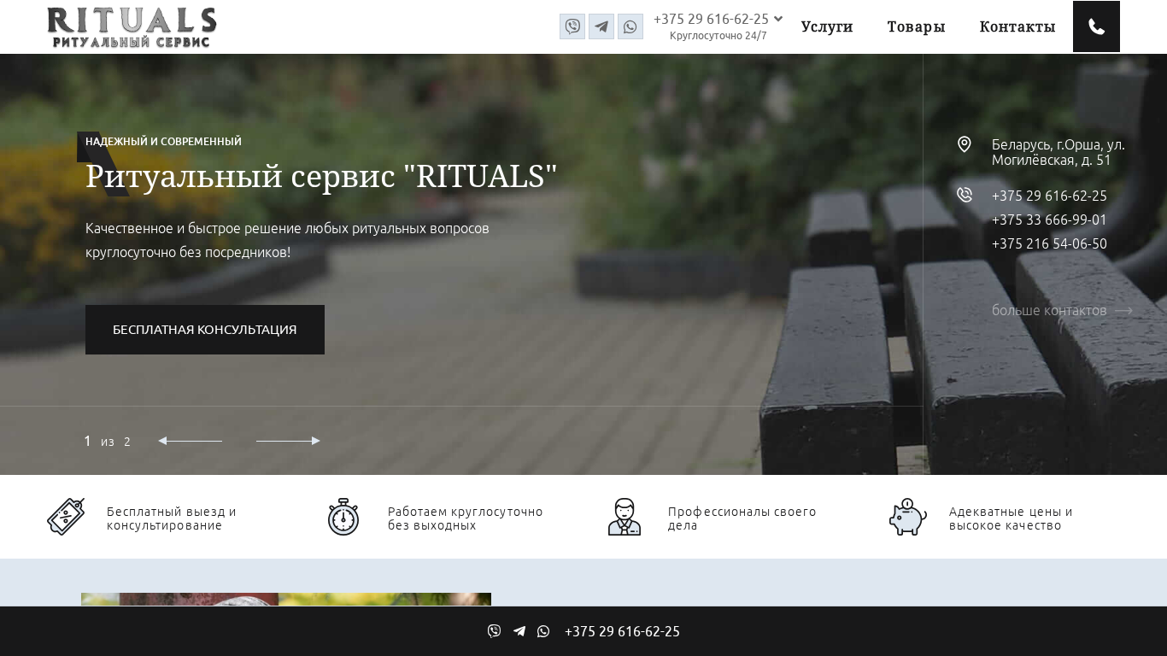Click the WhatsApp icon in header

pyautogui.click(x=630, y=26)
